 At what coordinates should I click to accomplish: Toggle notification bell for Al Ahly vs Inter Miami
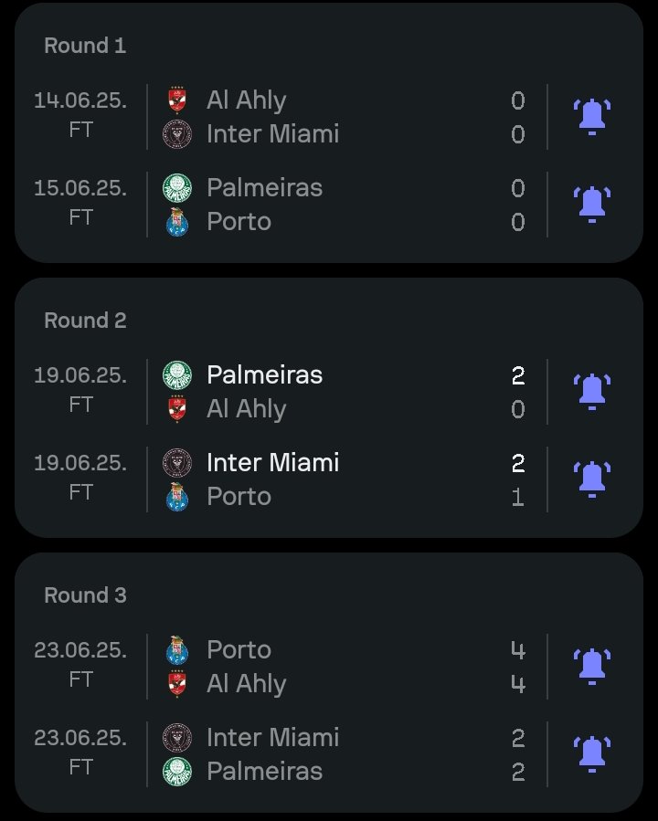pyautogui.click(x=592, y=117)
